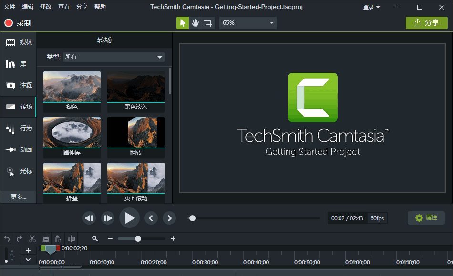Select the 圆伸展 circle stretch transition
The width and height of the screenshot is (453, 276).
(72, 137)
